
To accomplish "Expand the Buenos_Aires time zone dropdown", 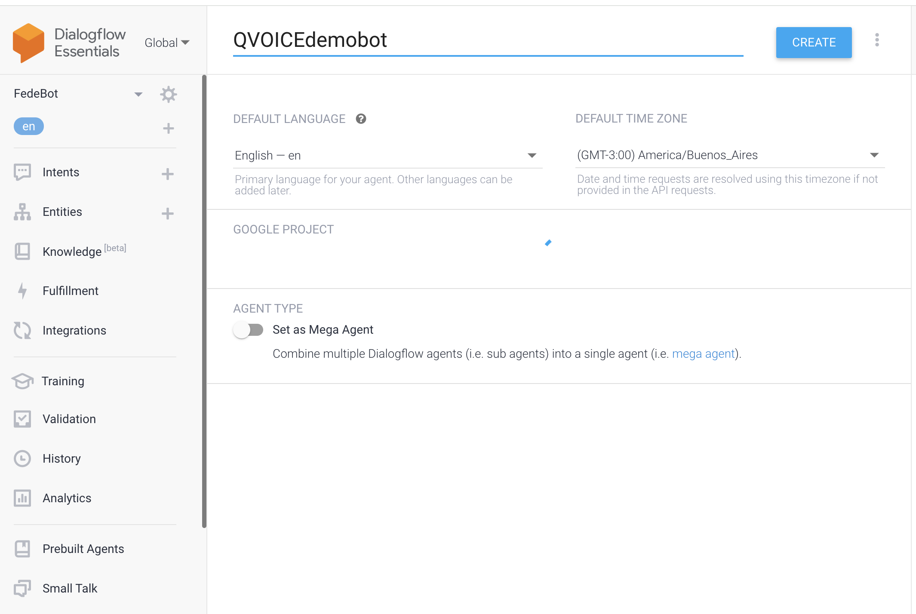I will [730, 155].
